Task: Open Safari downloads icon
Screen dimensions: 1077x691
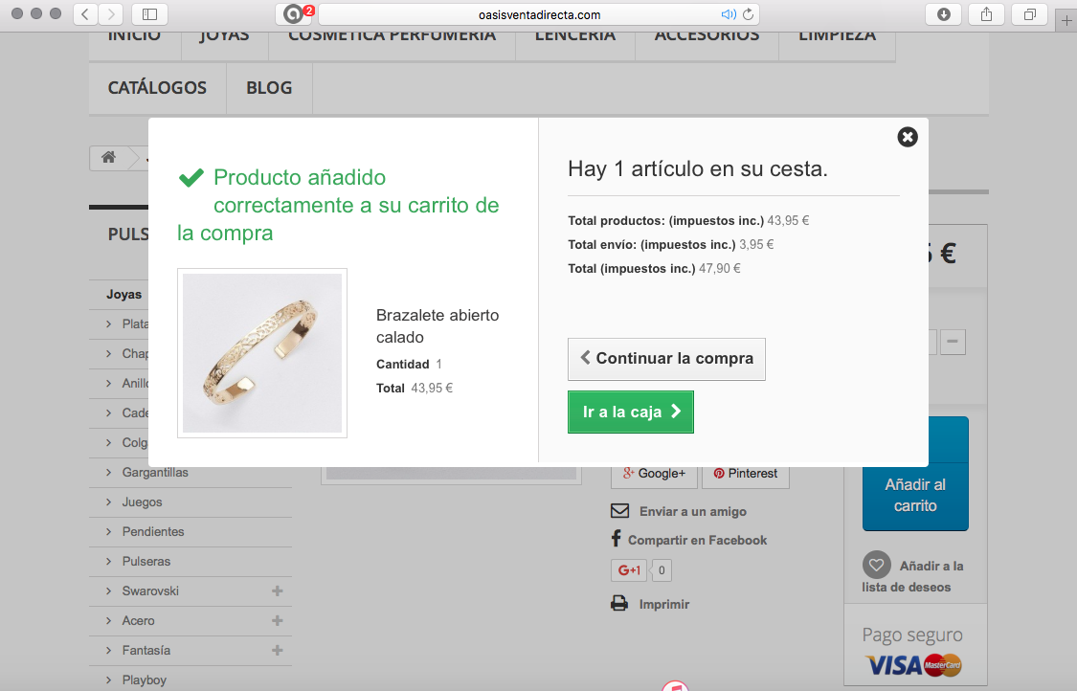Action: pos(944,14)
